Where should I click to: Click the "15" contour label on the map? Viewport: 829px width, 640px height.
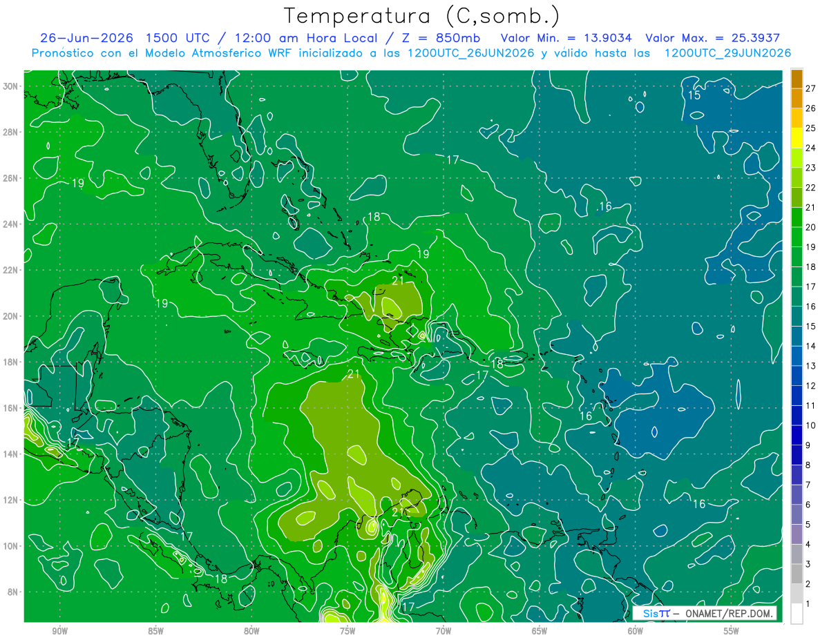click(694, 95)
